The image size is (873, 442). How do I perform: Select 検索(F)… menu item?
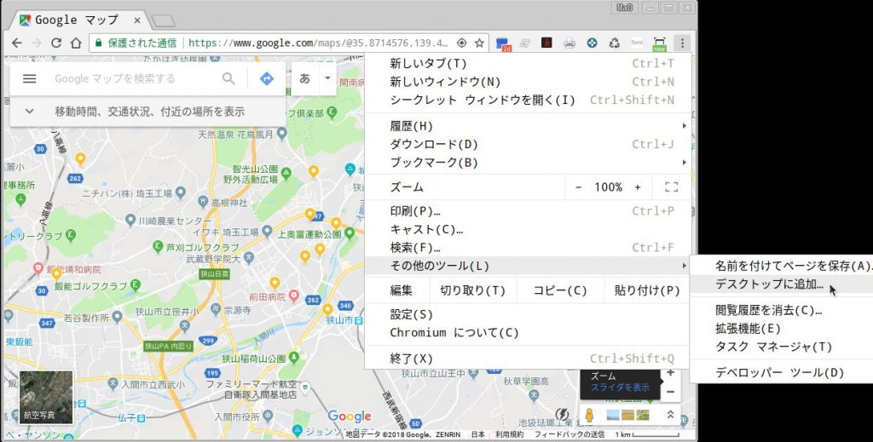coord(529,248)
